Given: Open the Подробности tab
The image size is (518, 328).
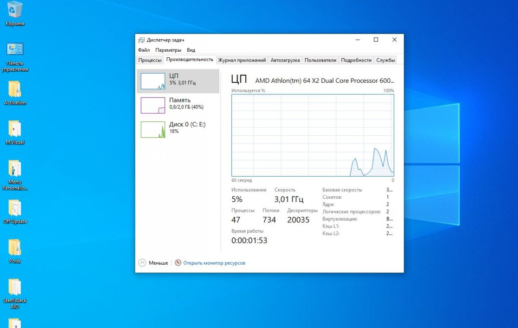Looking at the screenshot, I should click(356, 60).
